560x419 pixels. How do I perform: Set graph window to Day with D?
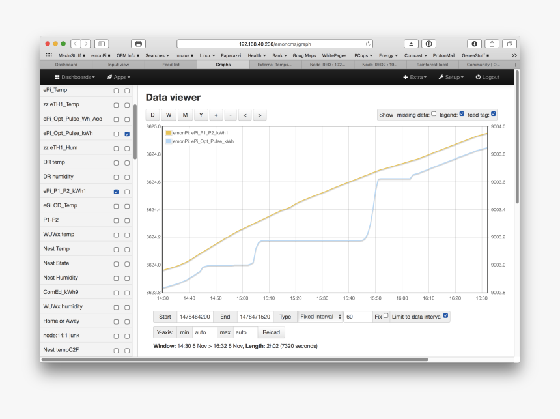point(152,115)
